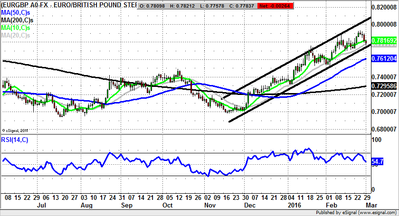Click the gray MA(20,C) indicator label
399x216 pixels.
coord(16,36)
